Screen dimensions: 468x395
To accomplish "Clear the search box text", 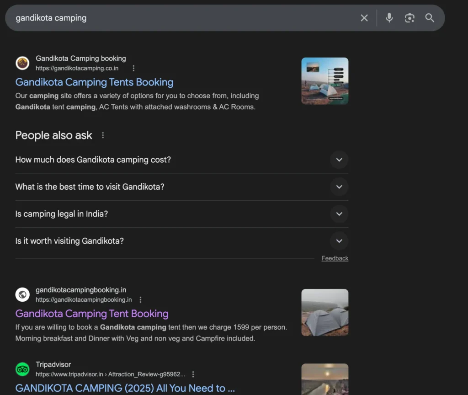I will 364,18.
